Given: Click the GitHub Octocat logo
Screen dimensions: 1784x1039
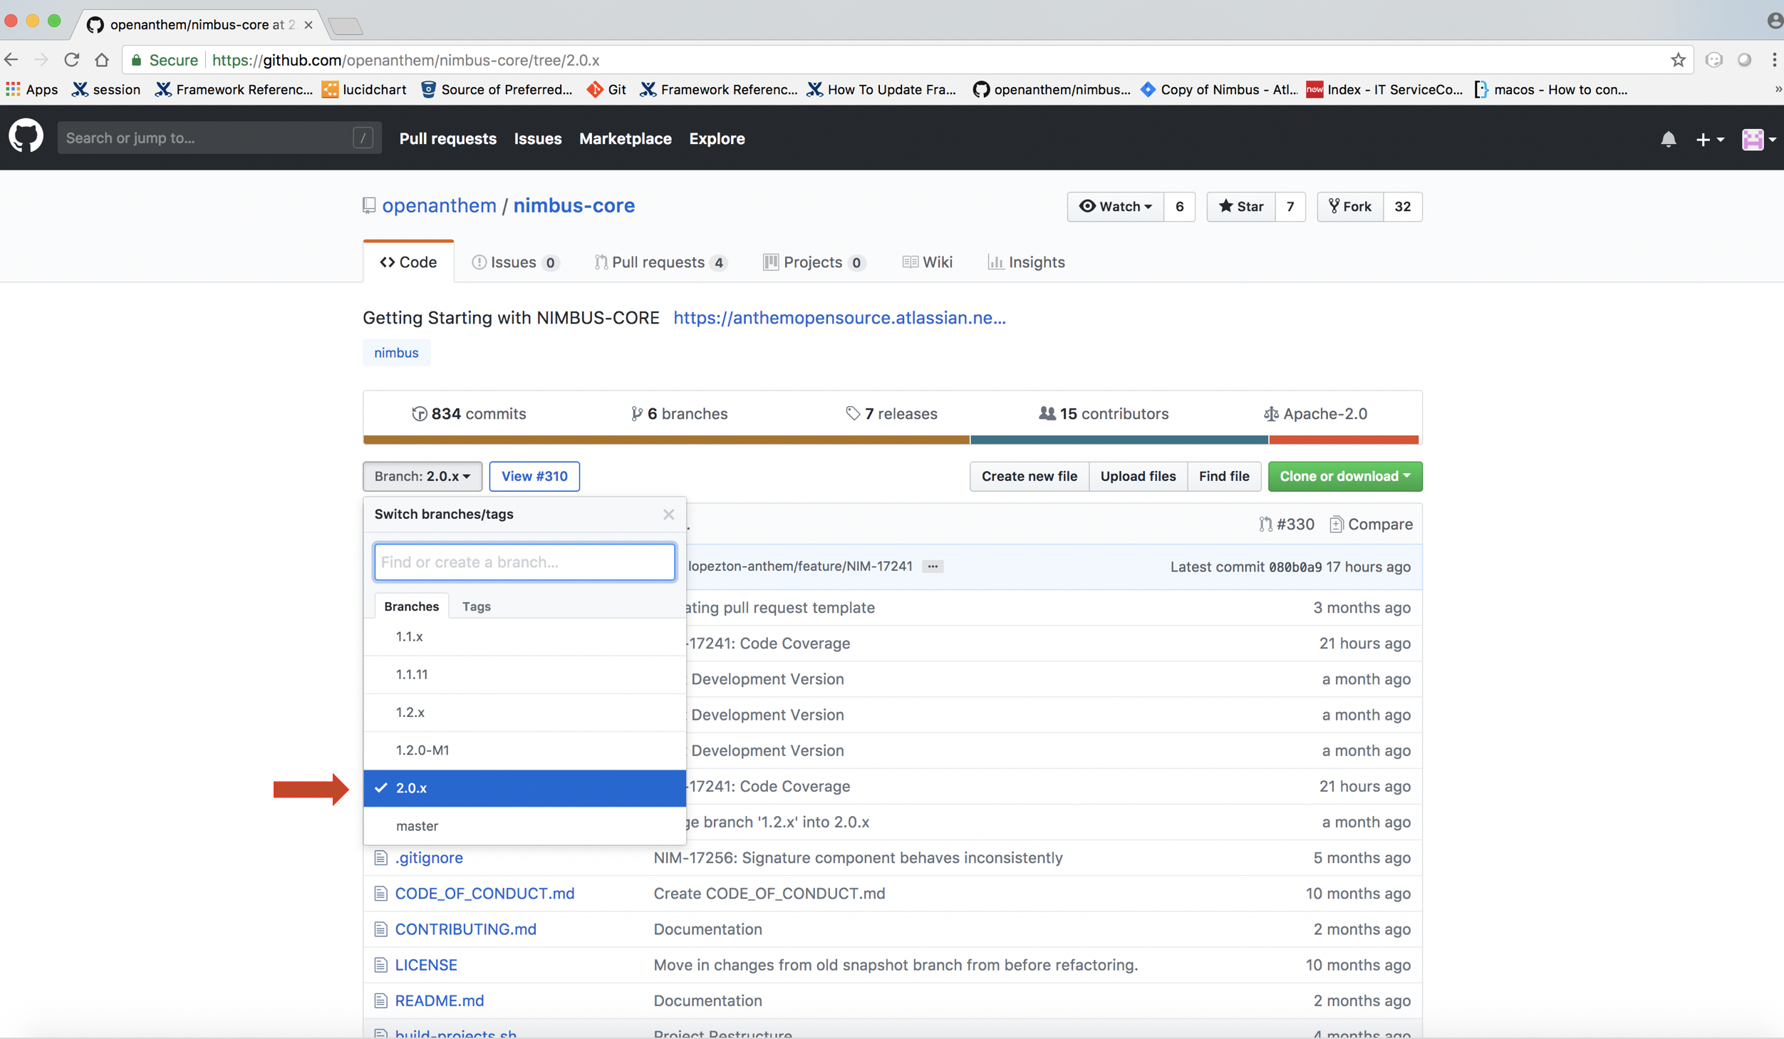Looking at the screenshot, I should pos(26,137).
